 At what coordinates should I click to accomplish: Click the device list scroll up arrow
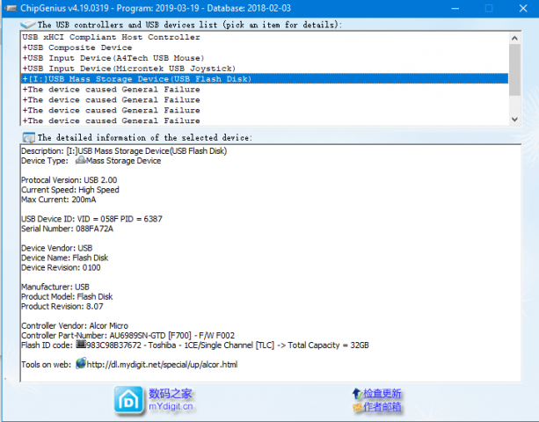(x=514, y=38)
